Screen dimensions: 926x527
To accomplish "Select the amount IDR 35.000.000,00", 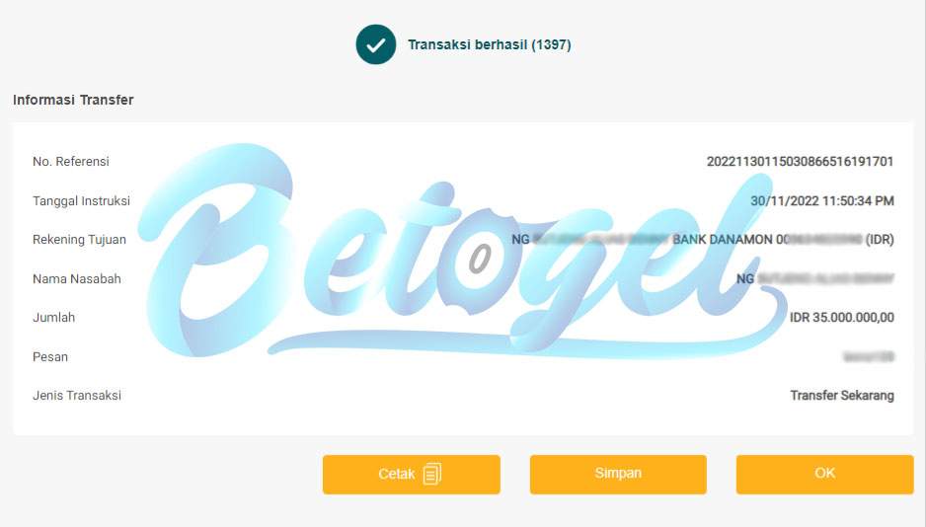I will (841, 318).
